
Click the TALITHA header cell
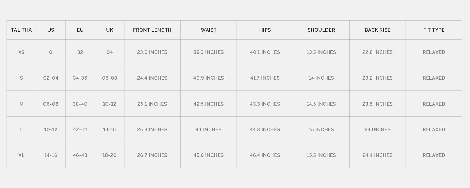tap(21, 30)
